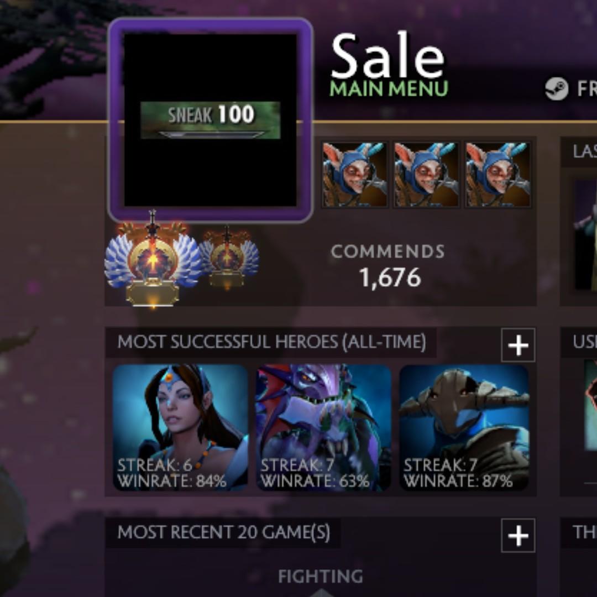Expand Most Recent 20 Games plus button
This screenshot has height=597, width=597.
(x=518, y=535)
